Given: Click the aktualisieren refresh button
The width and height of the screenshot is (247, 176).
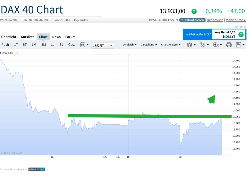Looking at the screenshot, I should tap(192, 20).
